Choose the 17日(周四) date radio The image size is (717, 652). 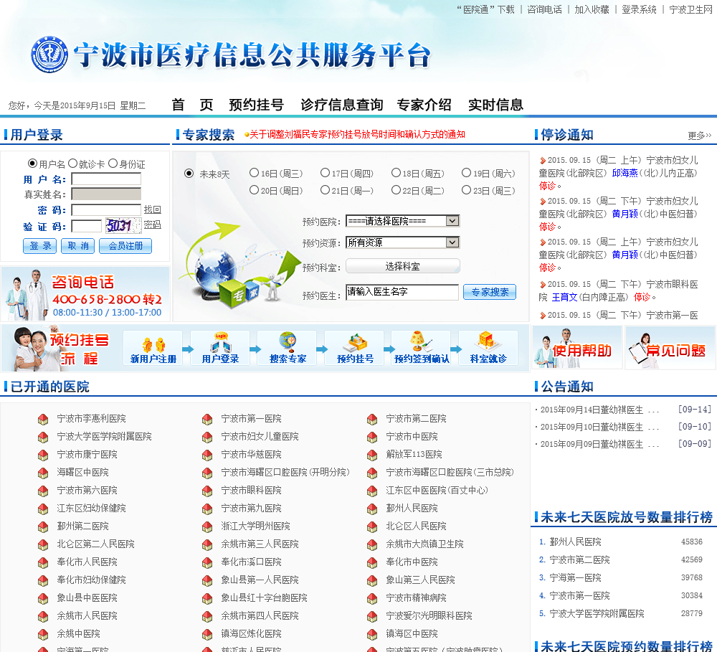(x=325, y=172)
